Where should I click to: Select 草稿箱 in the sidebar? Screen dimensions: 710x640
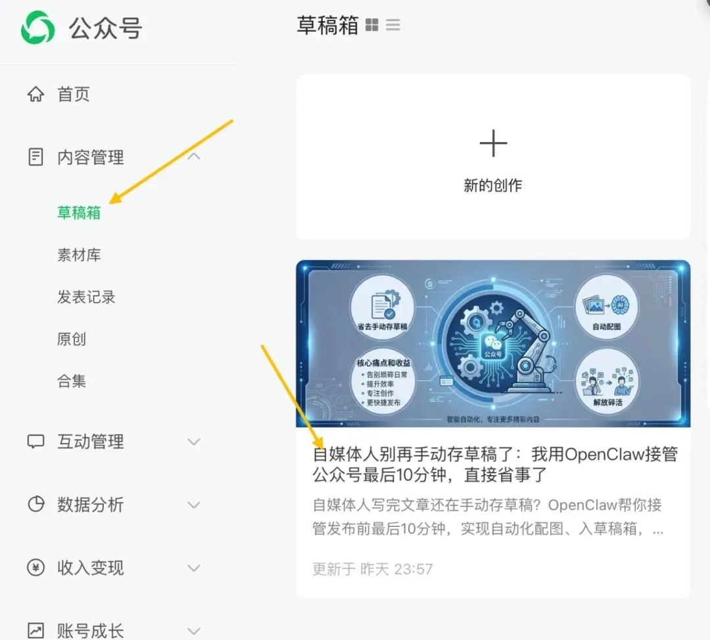(x=79, y=213)
